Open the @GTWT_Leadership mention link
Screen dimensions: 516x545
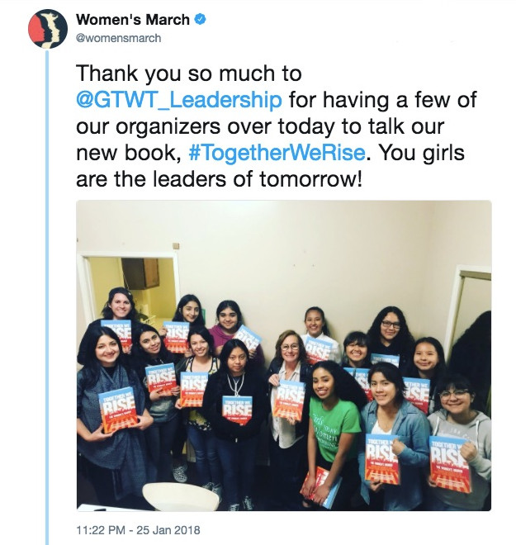tap(179, 100)
